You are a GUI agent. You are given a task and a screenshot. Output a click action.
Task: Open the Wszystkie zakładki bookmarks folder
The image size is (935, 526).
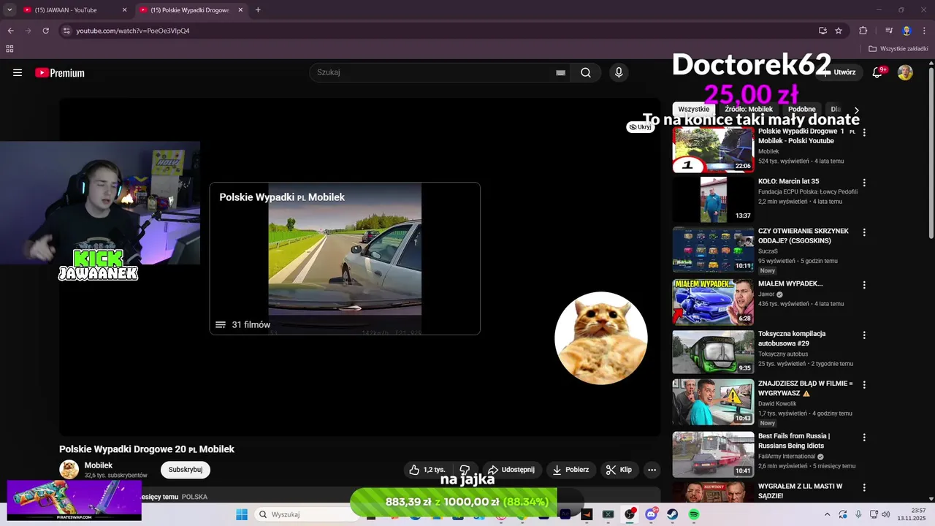898,49
